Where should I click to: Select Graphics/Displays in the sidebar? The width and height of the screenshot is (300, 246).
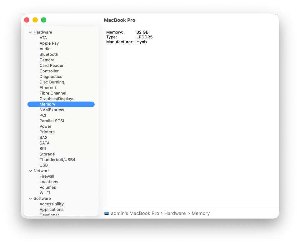57,99
